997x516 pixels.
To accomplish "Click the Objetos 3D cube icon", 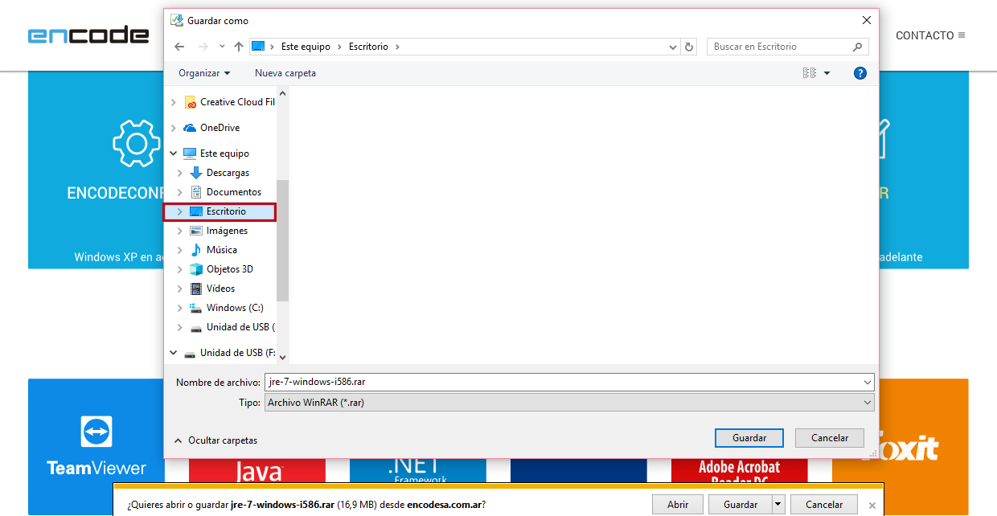I will pyautogui.click(x=196, y=269).
